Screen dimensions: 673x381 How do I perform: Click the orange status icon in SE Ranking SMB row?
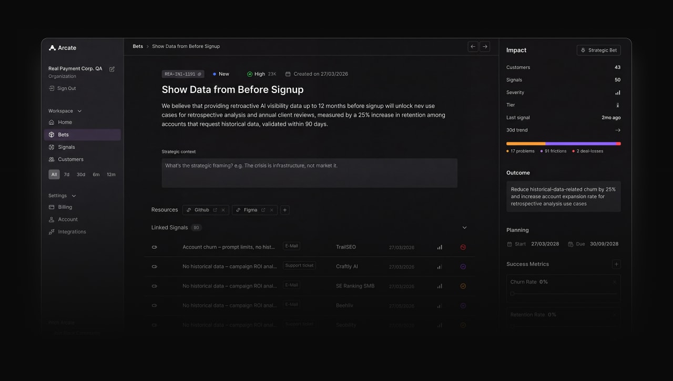pyautogui.click(x=463, y=286)
